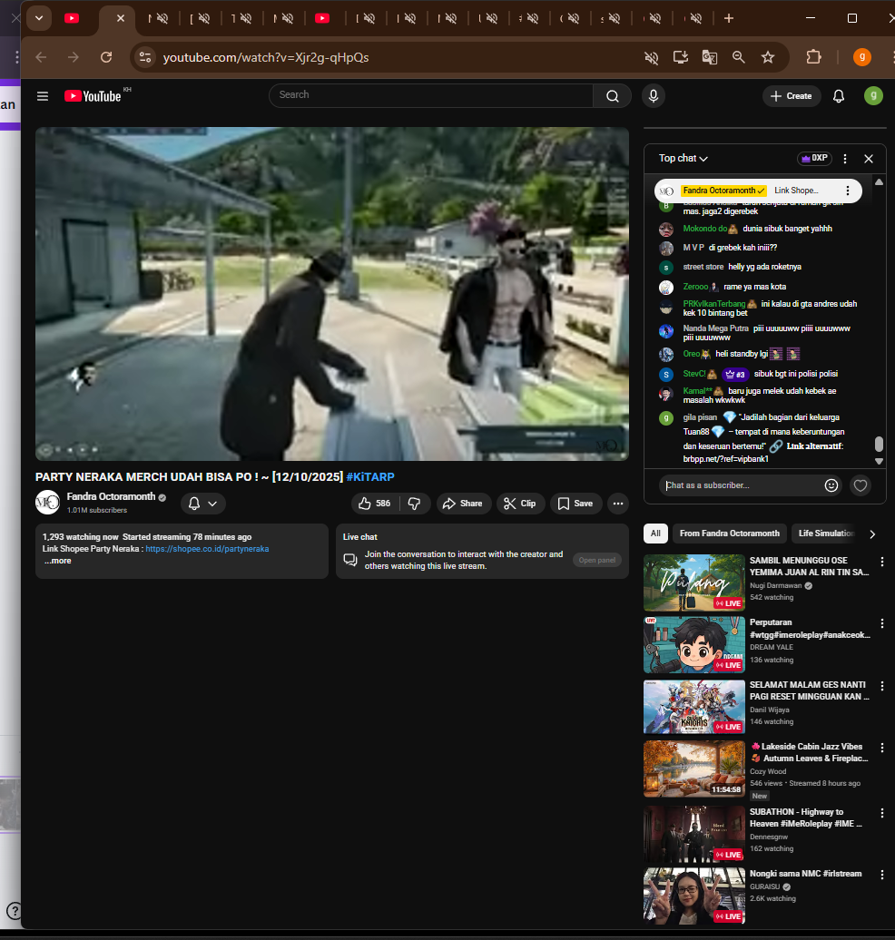Expand Top chat dropdown
Screen dimensions: 895x940
684,158
